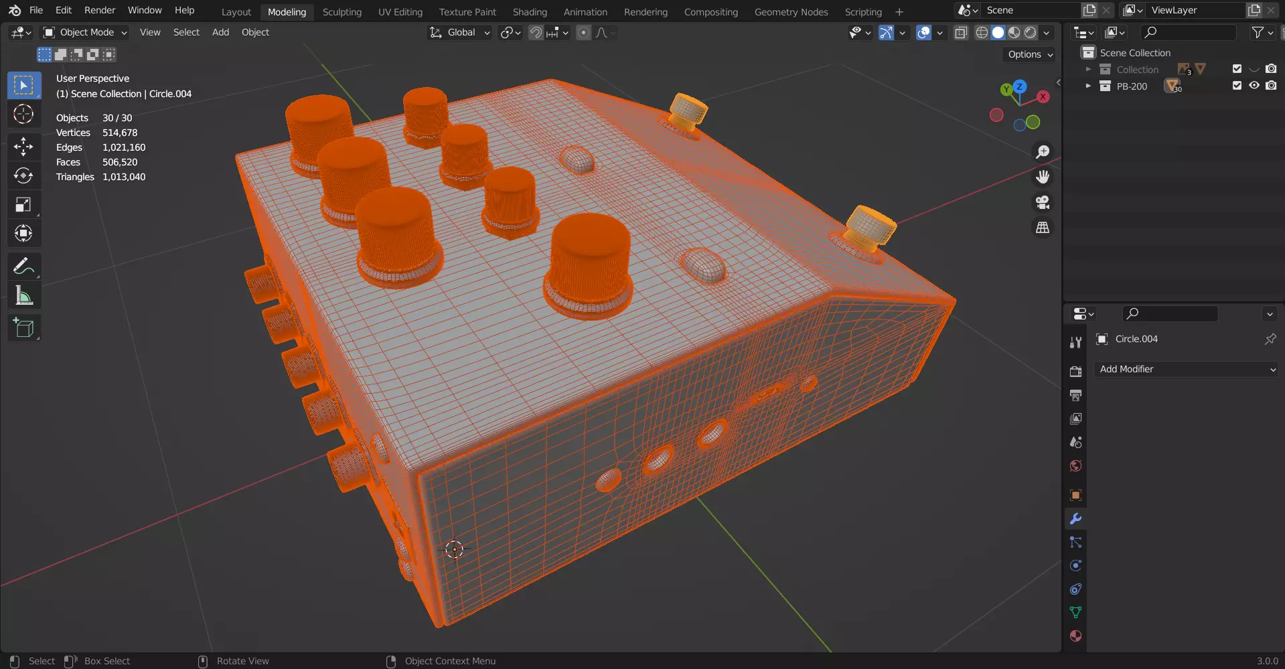1285x669 pixels.
Task: Pick the Rotate tool
Action: pyautogui.click(x=23, y=175)
